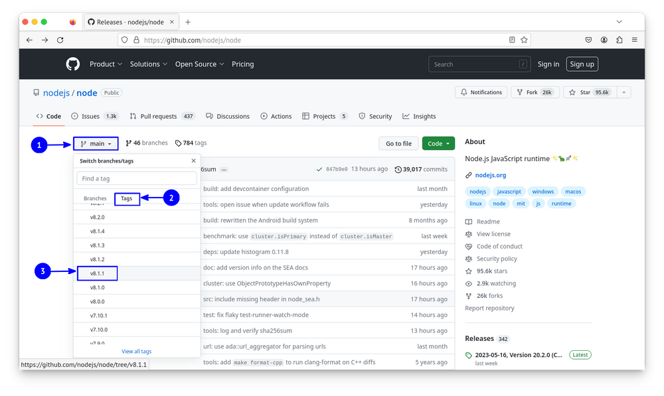This screenshot has width=664, height=396.
Task: Open the Star button's dropdown caret
Action: (622, 92)
